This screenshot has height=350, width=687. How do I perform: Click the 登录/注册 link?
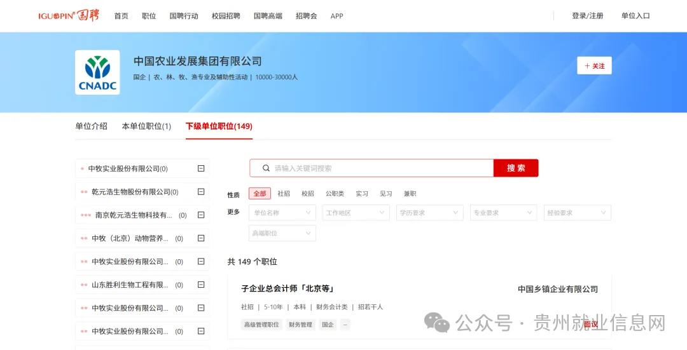pos(588,16)
